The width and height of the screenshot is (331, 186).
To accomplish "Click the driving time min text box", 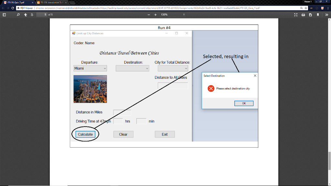I will point(141,121).
